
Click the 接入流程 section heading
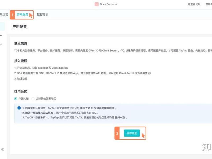coord(21,61)
